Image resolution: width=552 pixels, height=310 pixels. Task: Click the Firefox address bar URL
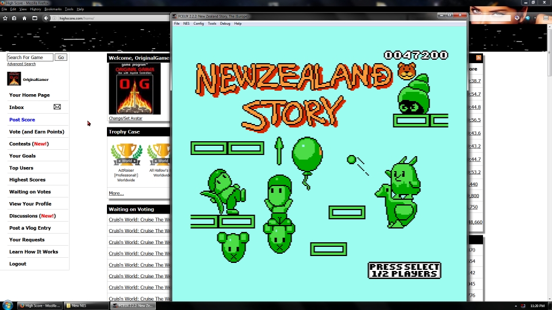point(76,18)
